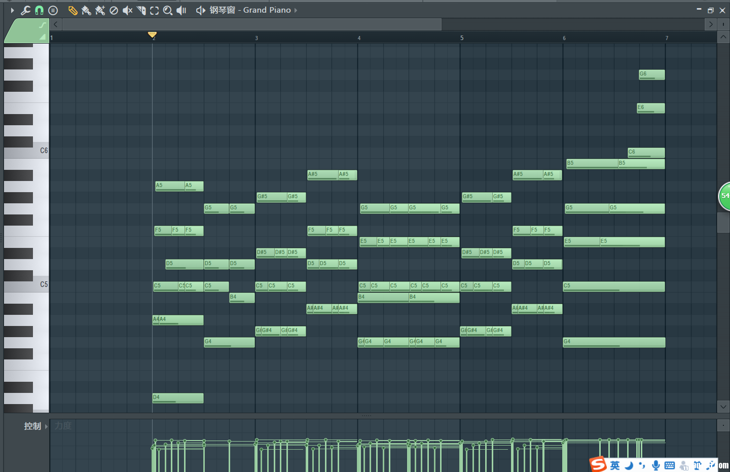
Task: Select the long C5 note in bar 6
Action: point(613,286)
